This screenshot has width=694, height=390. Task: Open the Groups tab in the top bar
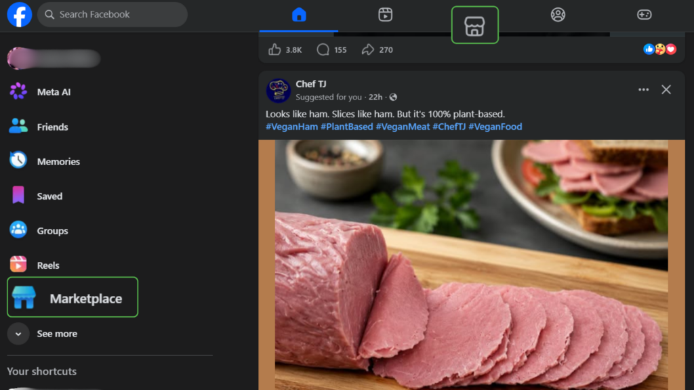tap(558, 15)
